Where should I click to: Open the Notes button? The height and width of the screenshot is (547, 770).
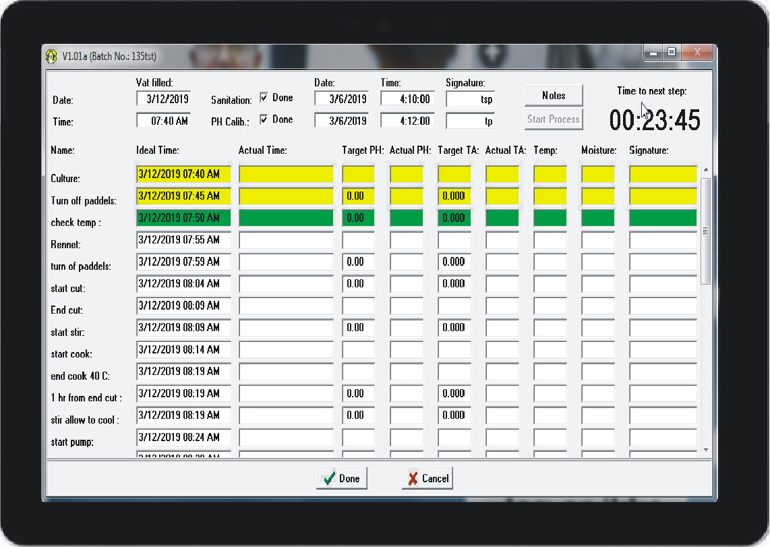pyautogui.click(x=553, y=96)
